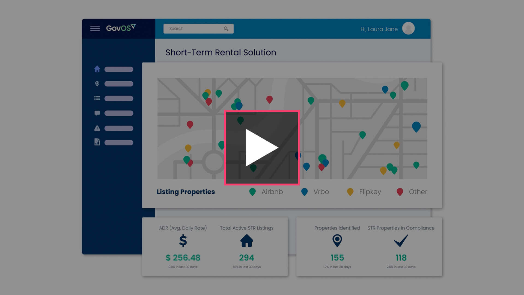
Task: Click the Other legend label
Action: (418, 192)
